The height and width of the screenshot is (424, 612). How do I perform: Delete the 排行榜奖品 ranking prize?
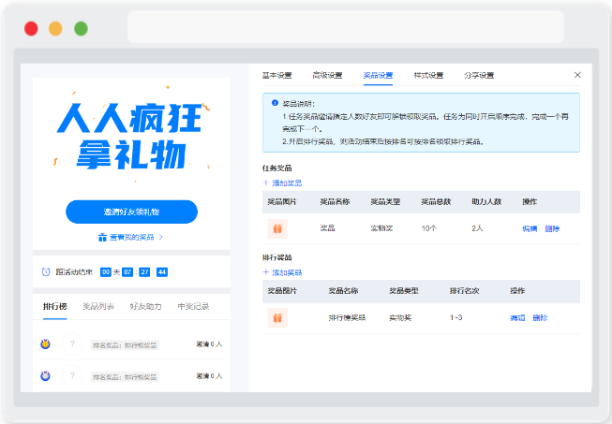click(540, 318)
